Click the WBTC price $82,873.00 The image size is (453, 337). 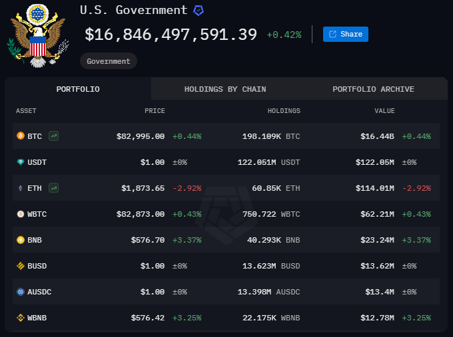pyautogui.click(x=141, y=214)
